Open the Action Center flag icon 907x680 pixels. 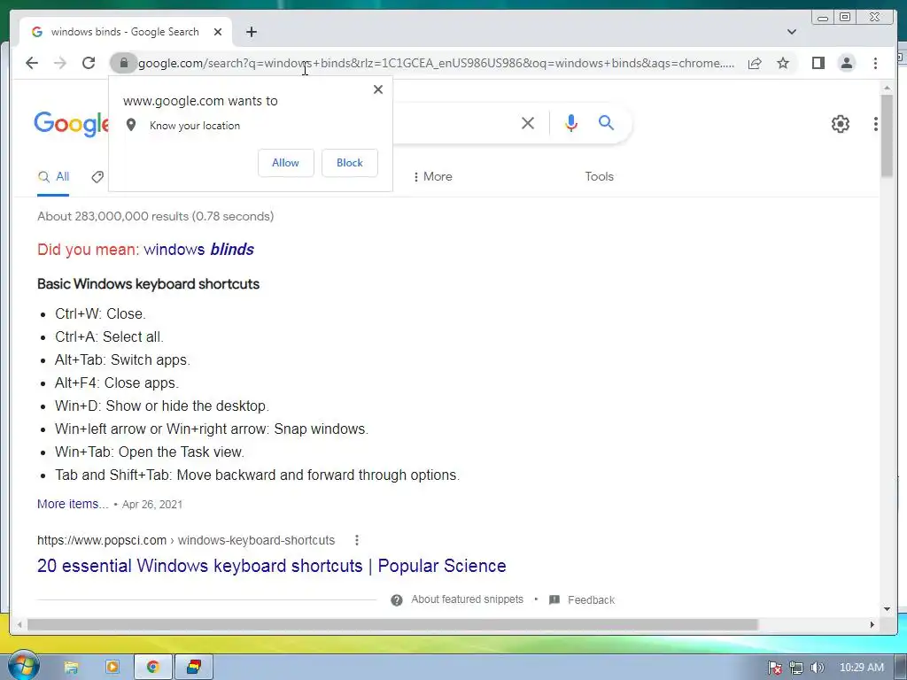pos(775,668)
